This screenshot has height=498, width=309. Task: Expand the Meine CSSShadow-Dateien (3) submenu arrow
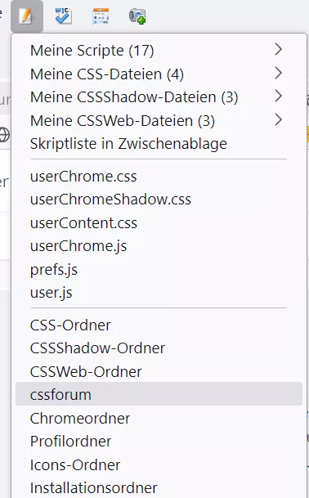click(x=278, y=96)
